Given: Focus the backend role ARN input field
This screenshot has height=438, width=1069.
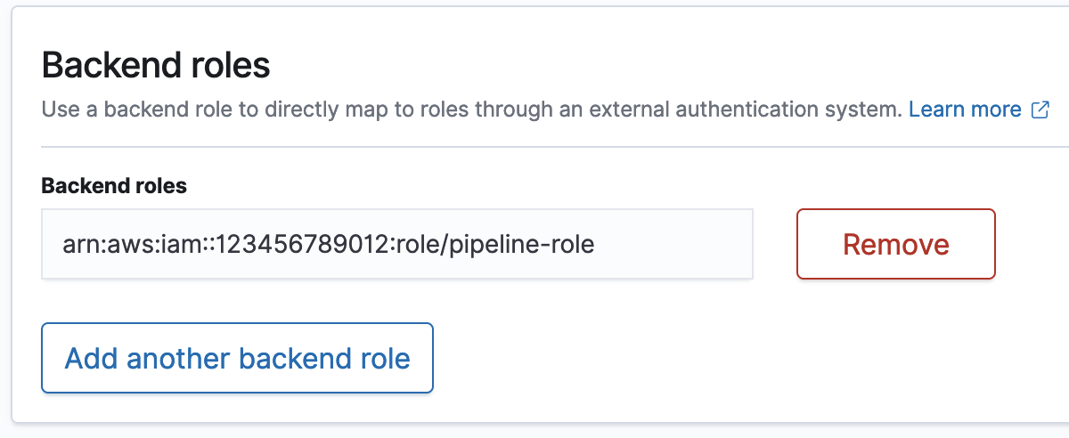Looking at the screenshot, I should tap(396, 244).
